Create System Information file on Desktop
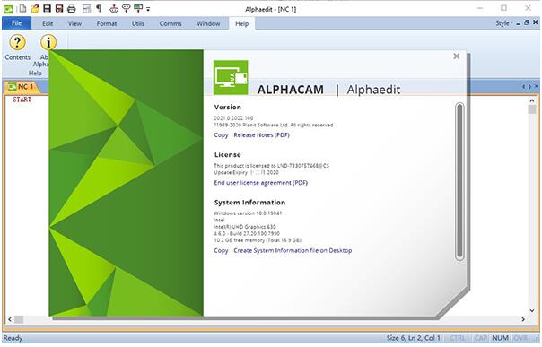 click(x=293, y=251)
